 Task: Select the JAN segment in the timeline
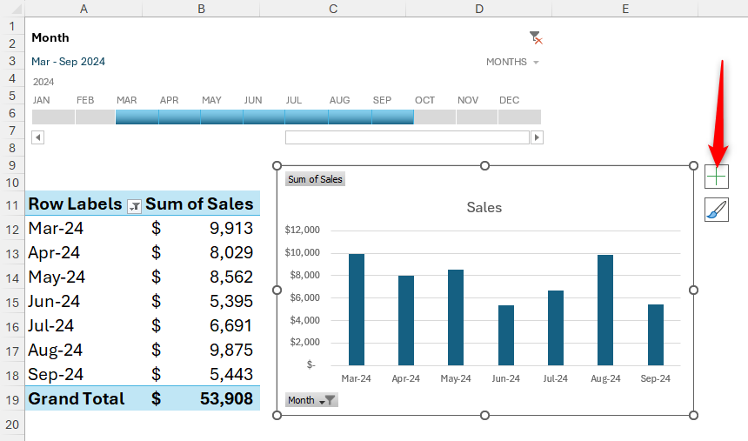point(53,117)
